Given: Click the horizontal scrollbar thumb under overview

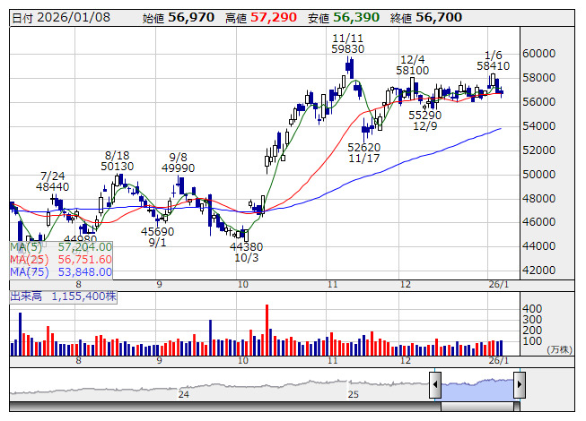Looking at the screenshot, I should coord(477,408).
